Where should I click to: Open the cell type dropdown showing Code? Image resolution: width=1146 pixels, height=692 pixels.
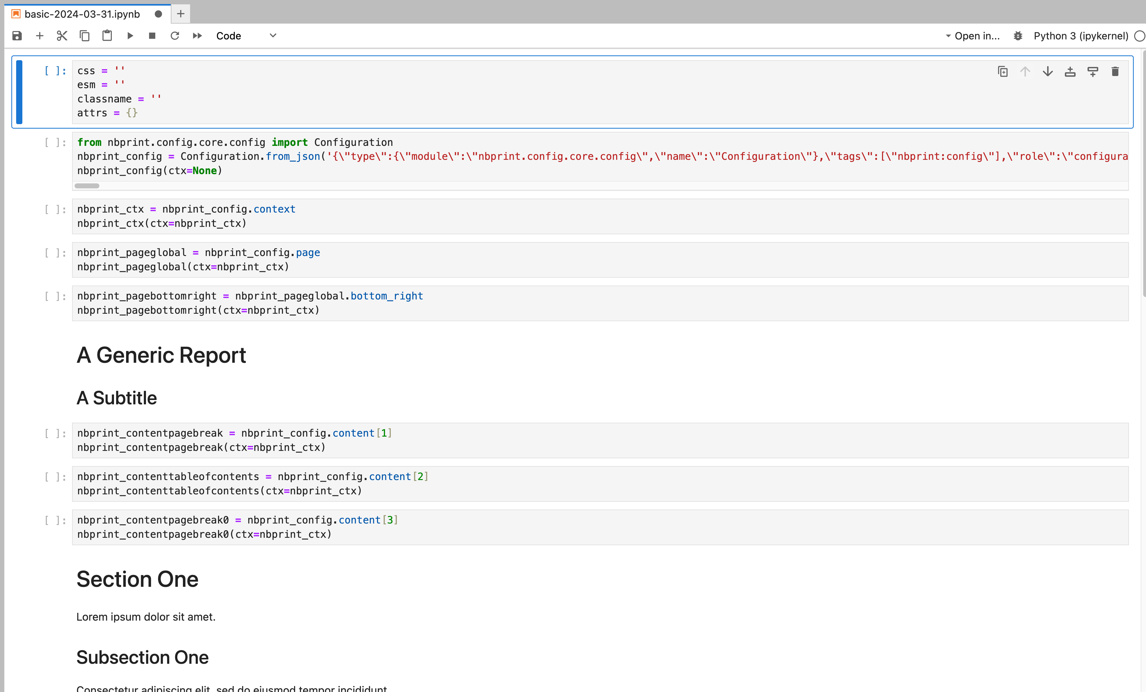[x=247, y=36]
